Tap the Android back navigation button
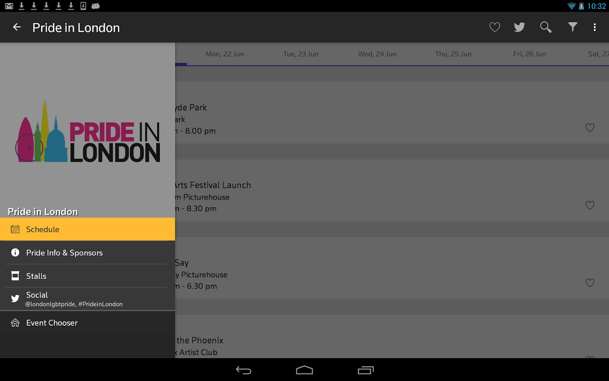This screenshot has height=381, width=609. pyautogui.click(x=244, y=370)
